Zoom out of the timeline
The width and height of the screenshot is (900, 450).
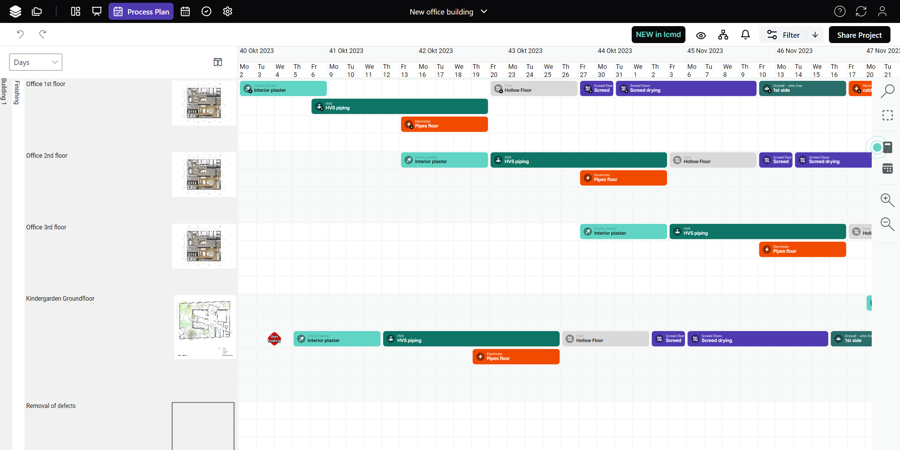coord(887,224)
